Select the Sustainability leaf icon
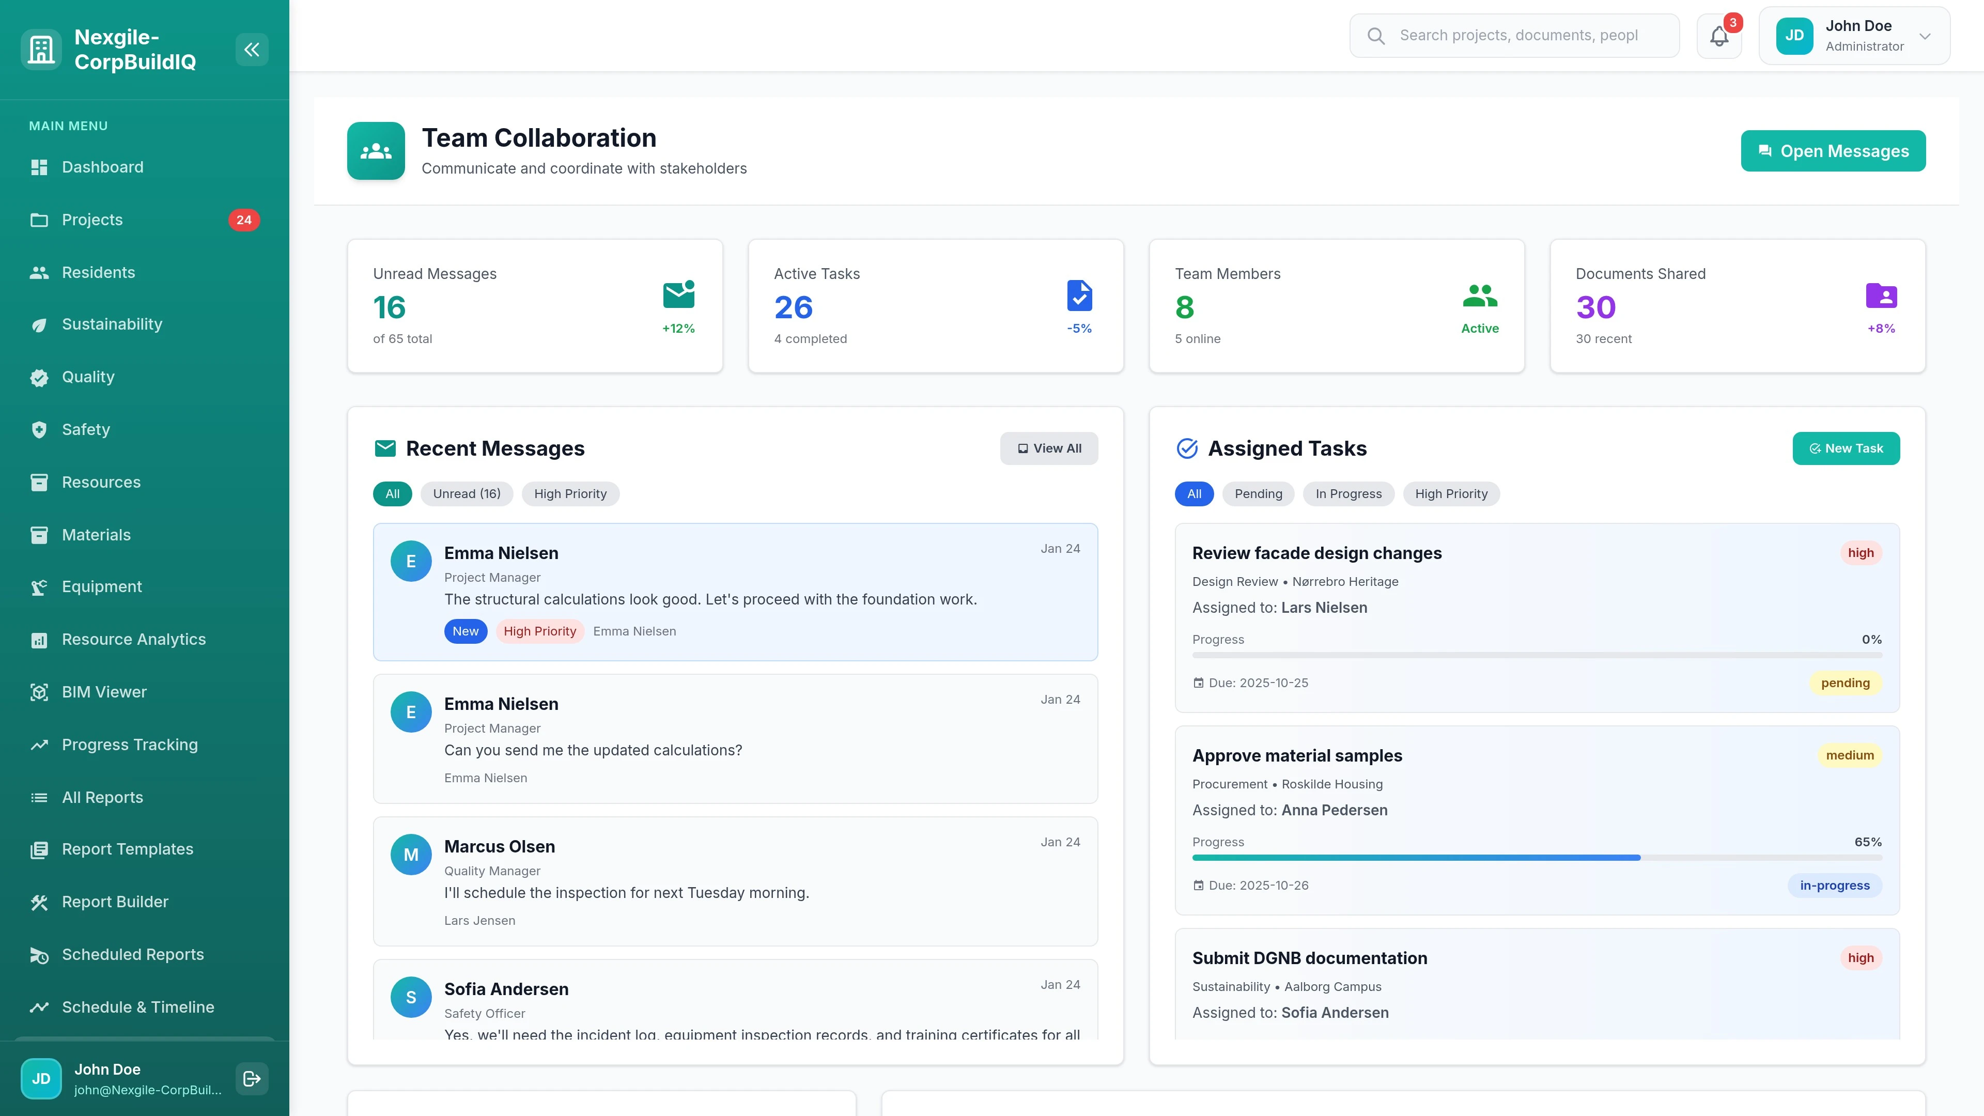1984x1116 pixels. click(x=39, y=324)
